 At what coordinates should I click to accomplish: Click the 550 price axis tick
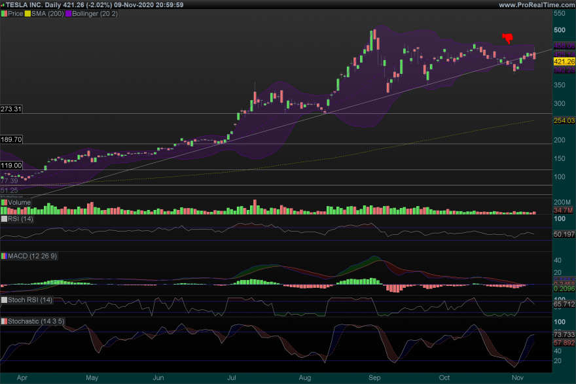pyautogui.click(x=560, y=13)
